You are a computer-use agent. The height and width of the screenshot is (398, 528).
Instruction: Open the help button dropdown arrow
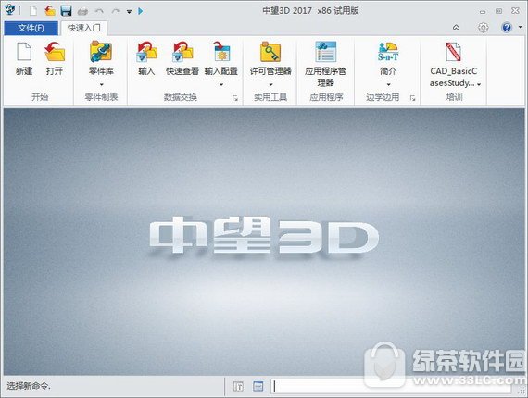tap(520, 27)
